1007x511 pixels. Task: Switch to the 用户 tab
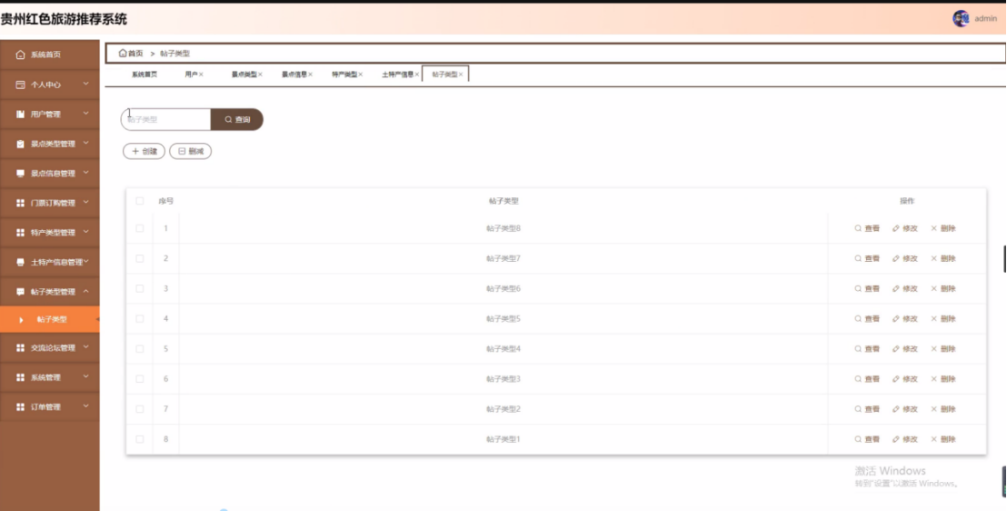[x=191, y=75]
